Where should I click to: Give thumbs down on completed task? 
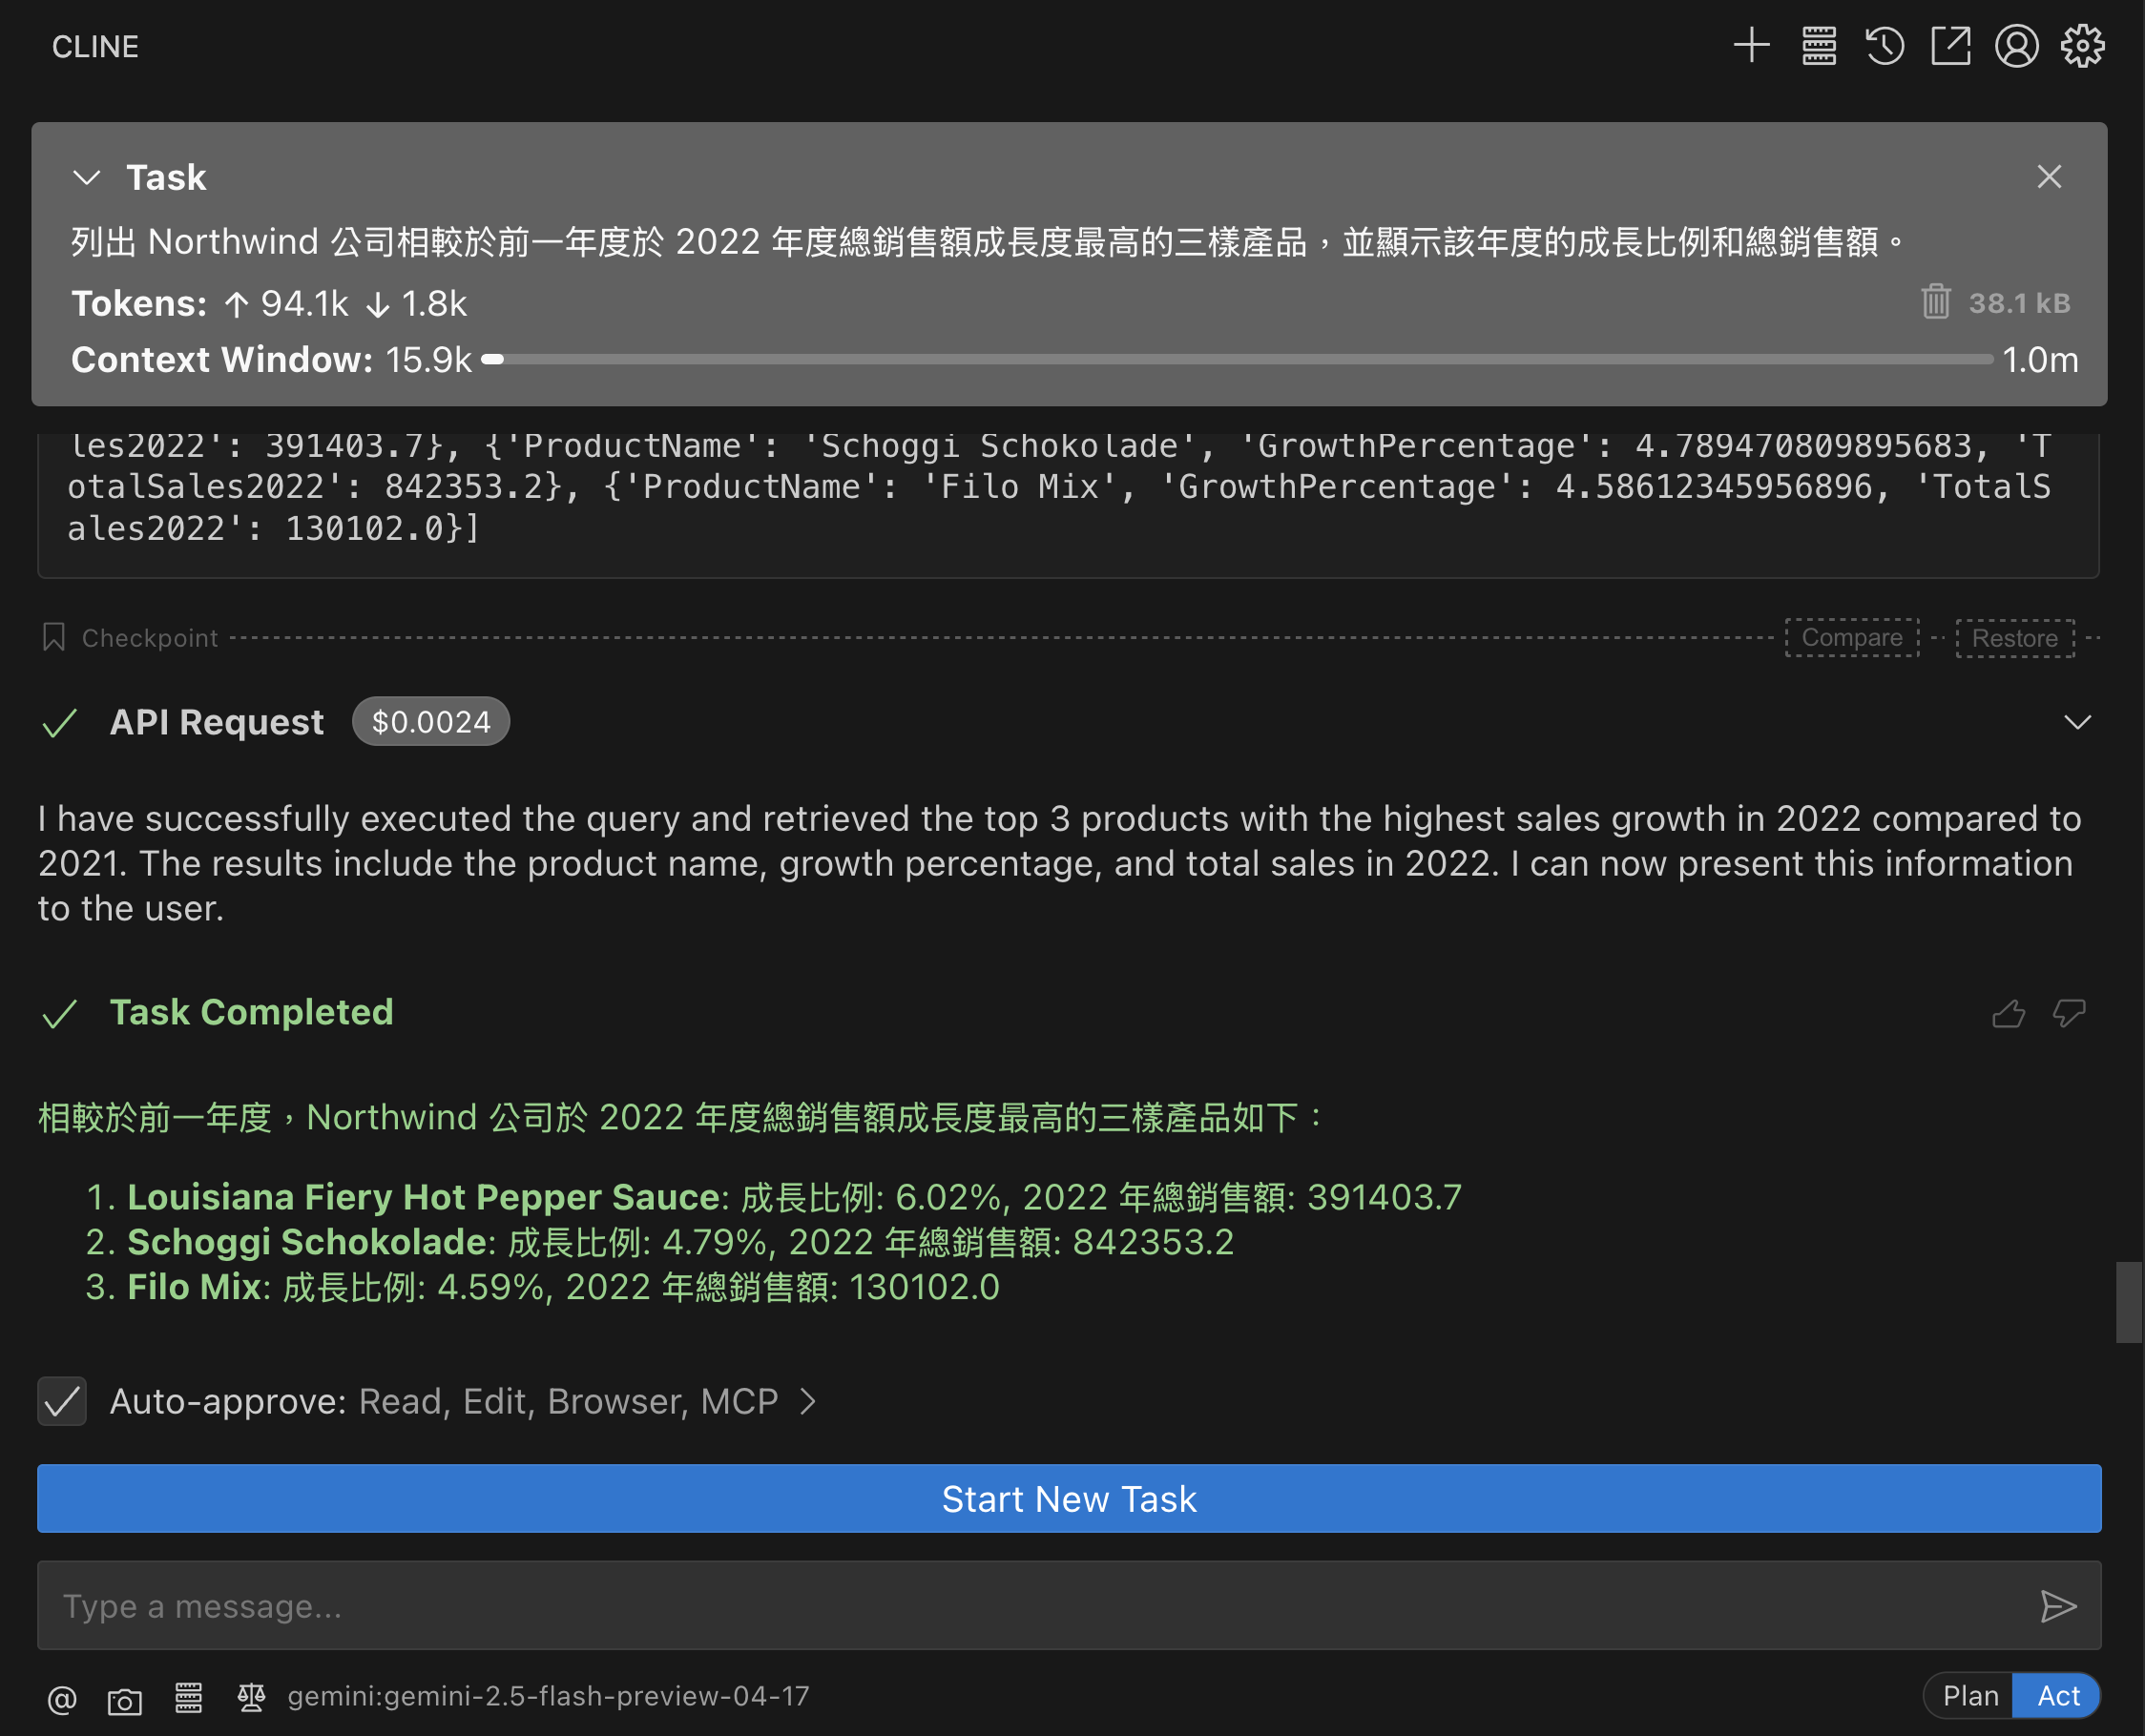(x=2069, y=1013)
